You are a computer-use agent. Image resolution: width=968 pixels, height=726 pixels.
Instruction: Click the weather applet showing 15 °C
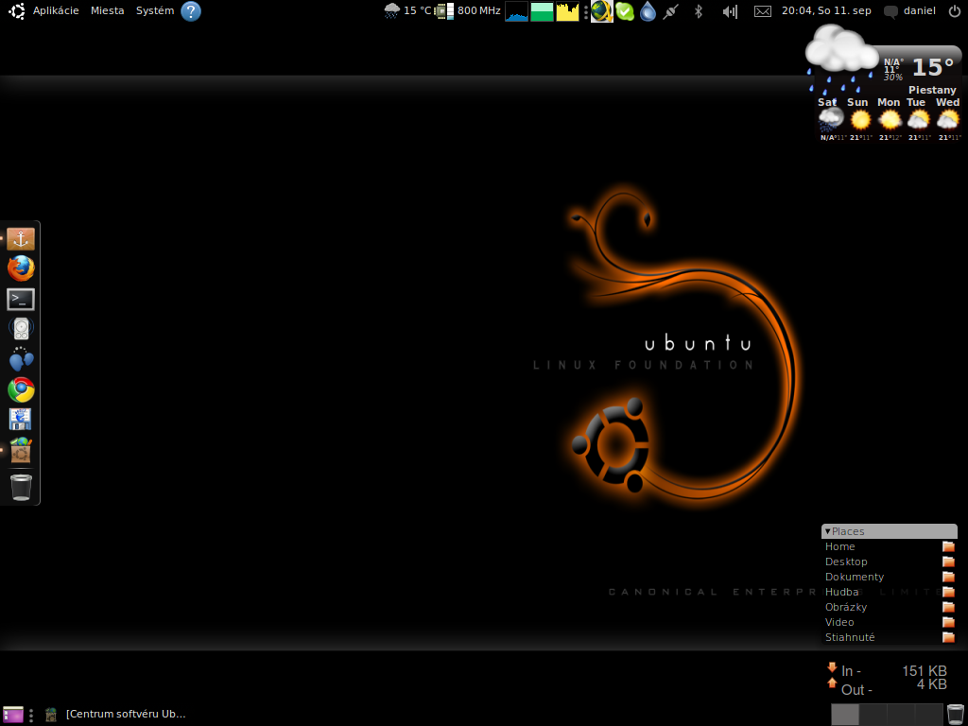click(x=407, y=10)
